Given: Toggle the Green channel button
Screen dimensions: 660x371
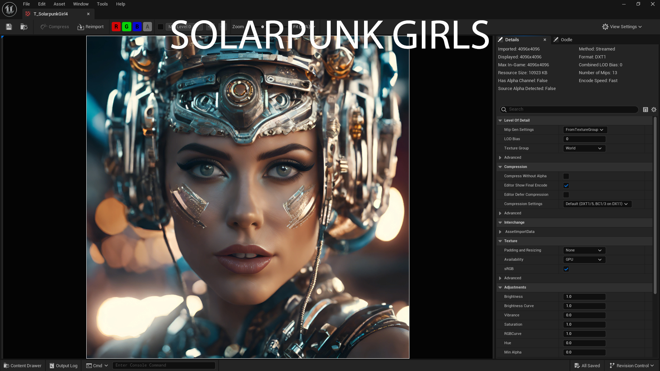Looking at the screenshot, I should click(x=126, y=27).
